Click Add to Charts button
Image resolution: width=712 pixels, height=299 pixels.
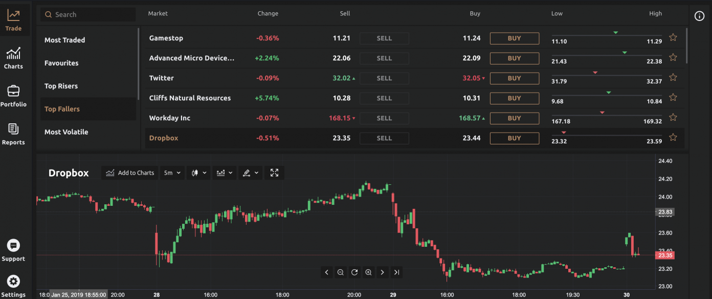130,173
